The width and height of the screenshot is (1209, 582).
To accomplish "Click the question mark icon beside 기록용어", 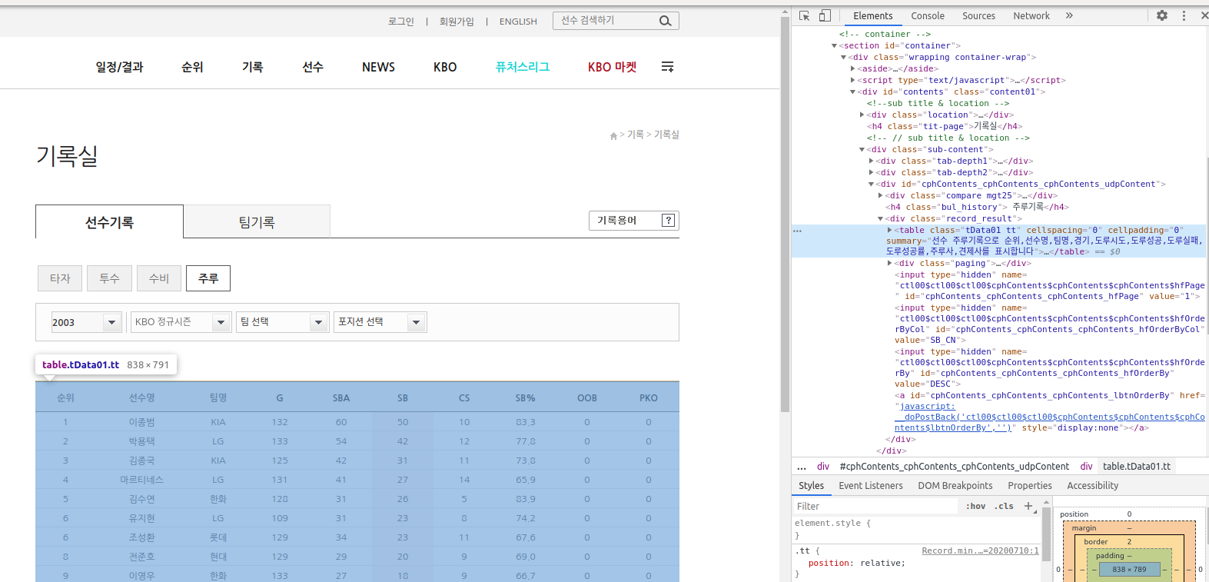I will [669, 221].
